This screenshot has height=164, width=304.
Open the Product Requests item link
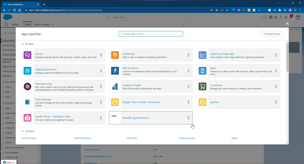(187, 138)
